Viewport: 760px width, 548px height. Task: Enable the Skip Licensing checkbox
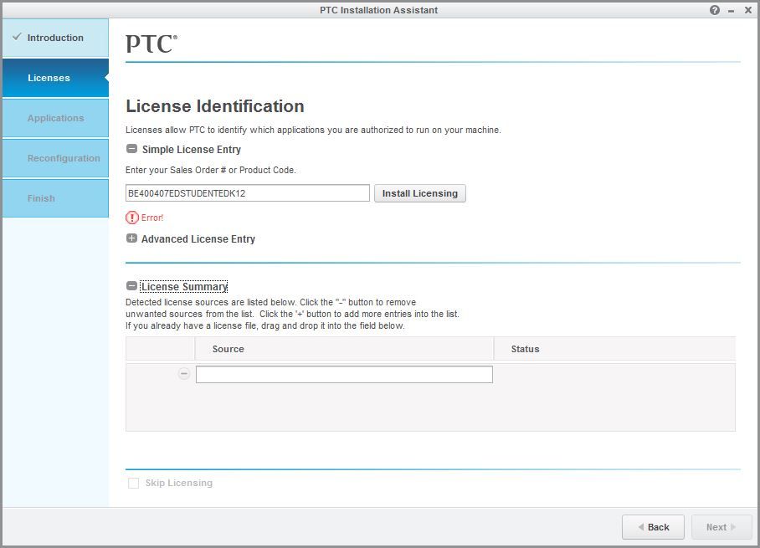(x=133, y=483)
